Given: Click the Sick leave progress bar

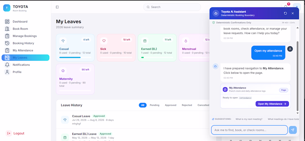Looking at the screenshot, I should tap(116, 57).
